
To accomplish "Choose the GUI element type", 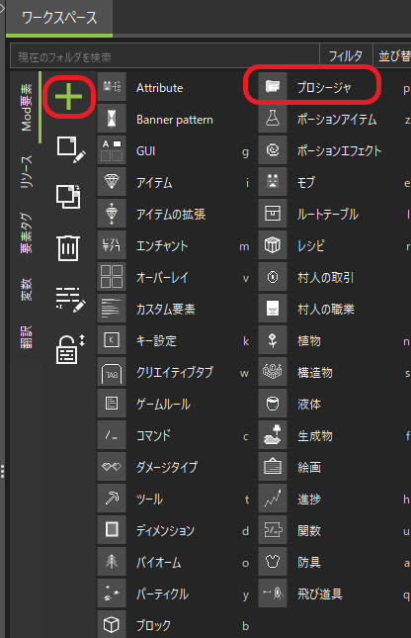I will (x=175, y=151).
